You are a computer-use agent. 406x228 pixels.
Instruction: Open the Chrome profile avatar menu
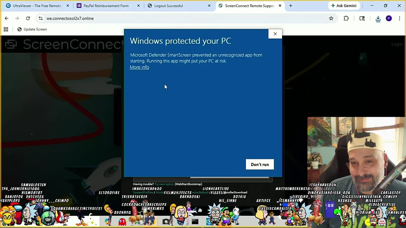pyautogui.click(x=389, y=18)
